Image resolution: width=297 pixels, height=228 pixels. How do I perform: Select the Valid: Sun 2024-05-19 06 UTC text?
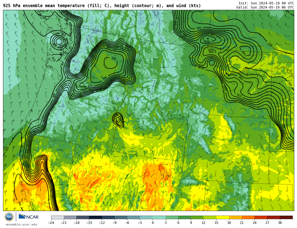(265, 7)
